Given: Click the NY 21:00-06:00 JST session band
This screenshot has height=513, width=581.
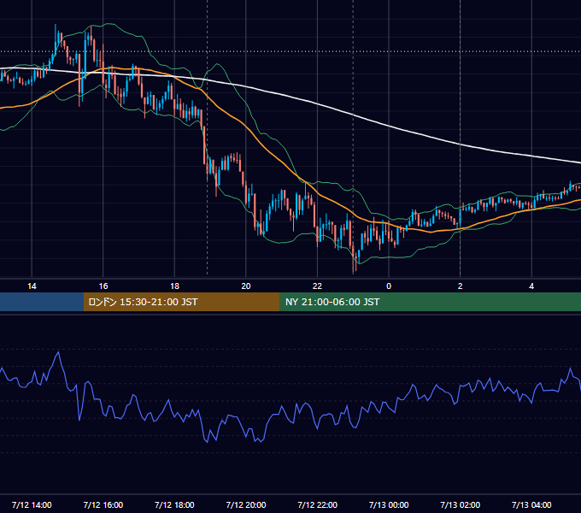Looking at the screenshot, I should (430, 302).
